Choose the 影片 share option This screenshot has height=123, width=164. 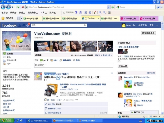[x=76, y=60]
